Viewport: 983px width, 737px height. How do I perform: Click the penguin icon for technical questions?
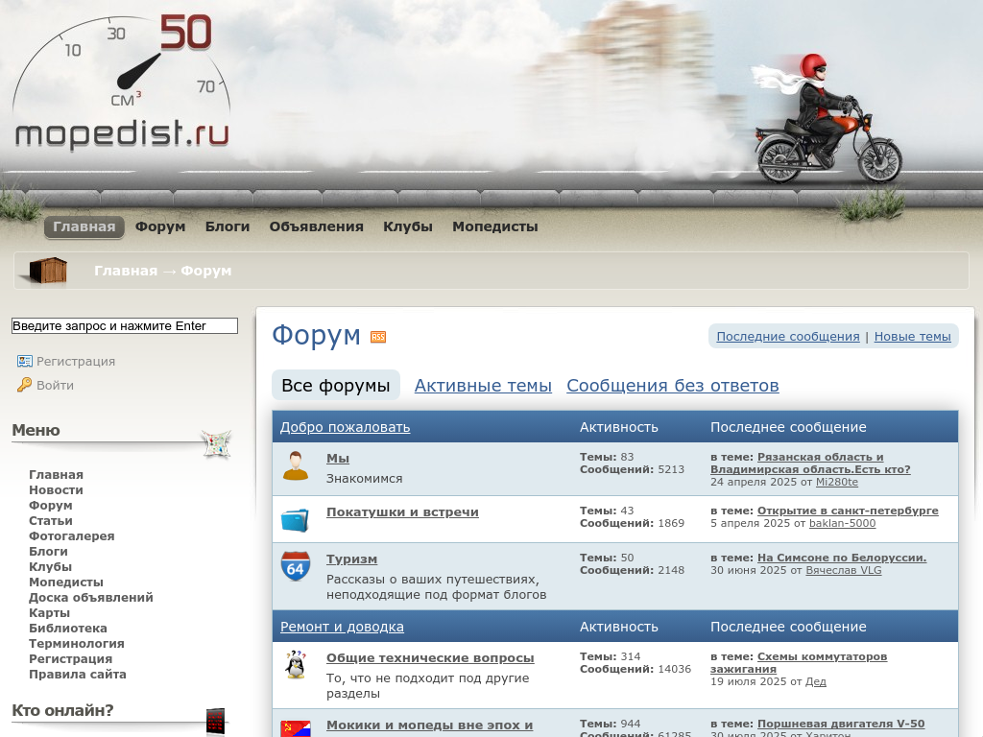pyautogui.click(x=295, y=664)
